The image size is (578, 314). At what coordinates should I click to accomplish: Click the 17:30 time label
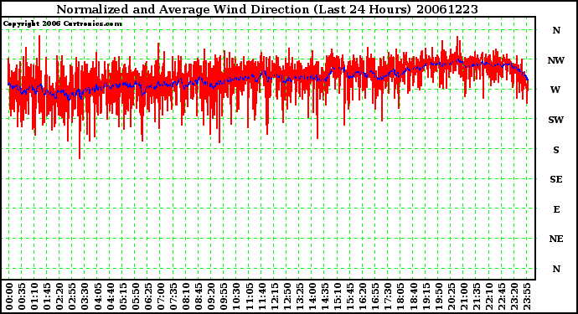[388, 296]
